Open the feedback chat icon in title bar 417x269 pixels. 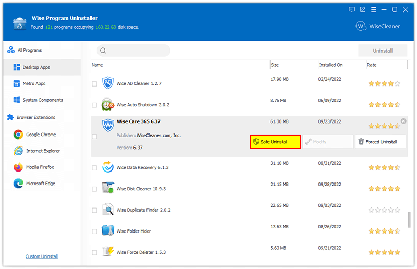[351, 9]
